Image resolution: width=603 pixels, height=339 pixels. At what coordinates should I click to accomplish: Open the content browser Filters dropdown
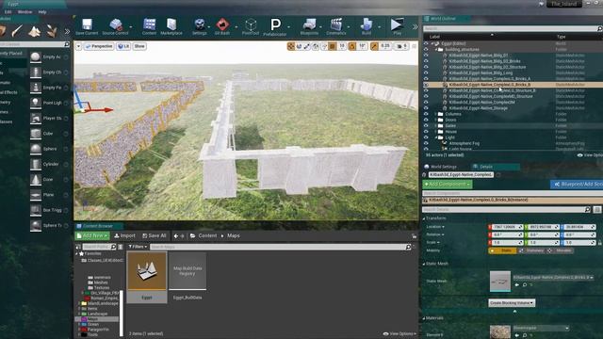point(138,247)
